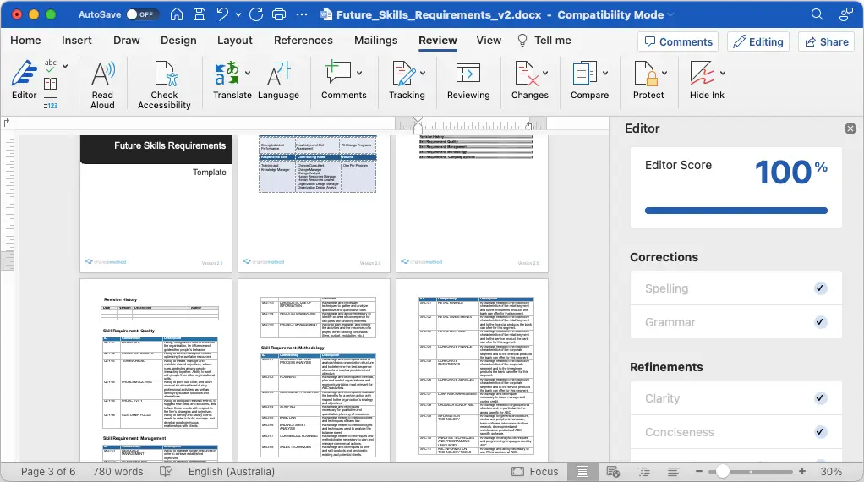Start Read Aloud

pyautogui.click(x=102, y=85)
